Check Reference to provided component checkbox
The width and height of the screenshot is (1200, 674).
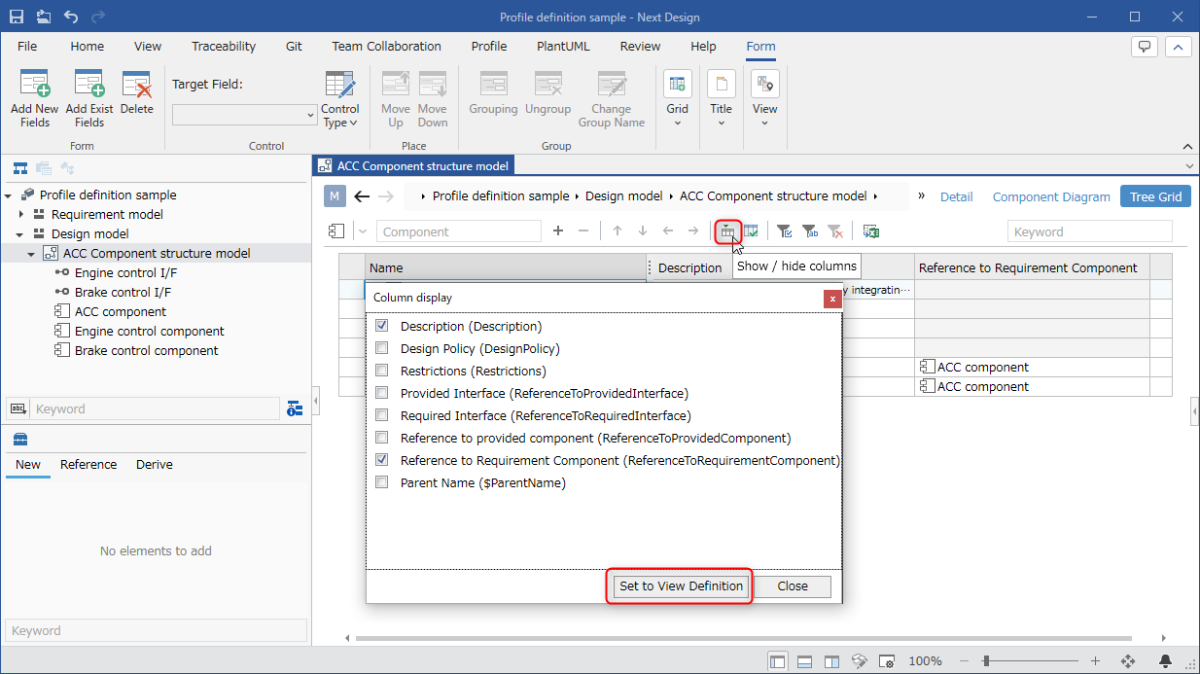point(382,438)
